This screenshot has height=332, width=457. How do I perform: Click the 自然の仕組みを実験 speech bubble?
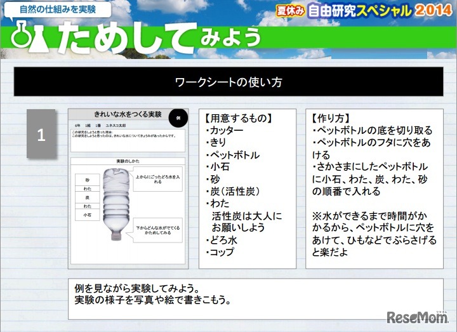[x=57, y=10]
